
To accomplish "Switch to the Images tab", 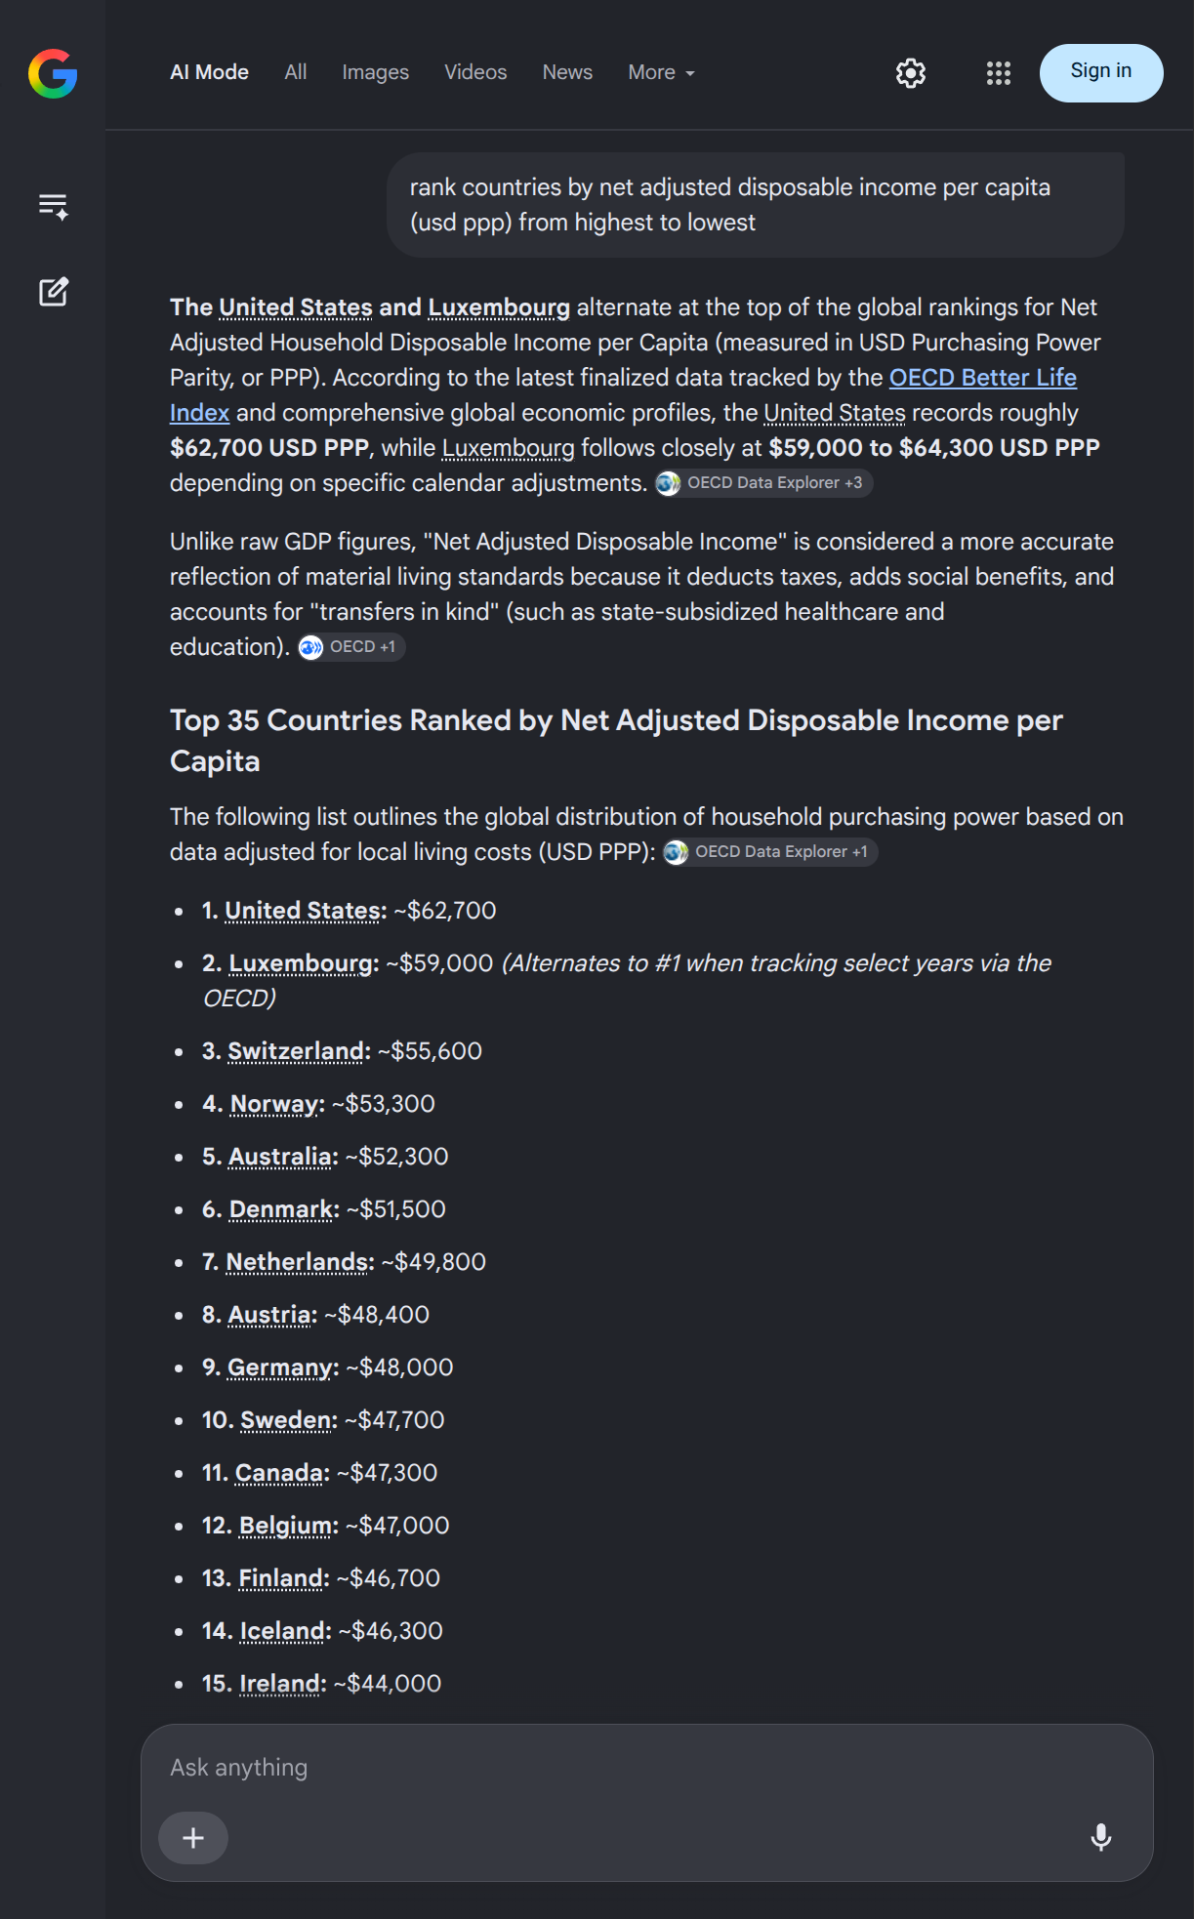I will [376, 72].
